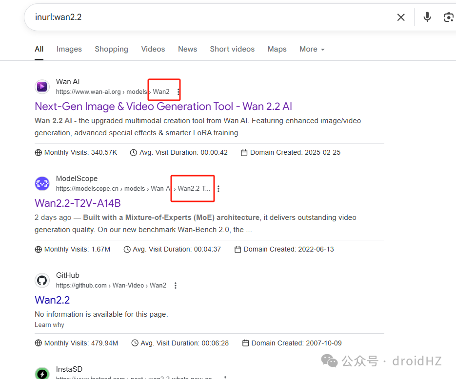Image resolution: width=456 pixels, height=379 pixels.
Task: Open the News results tab
Action: coord(187,49)
